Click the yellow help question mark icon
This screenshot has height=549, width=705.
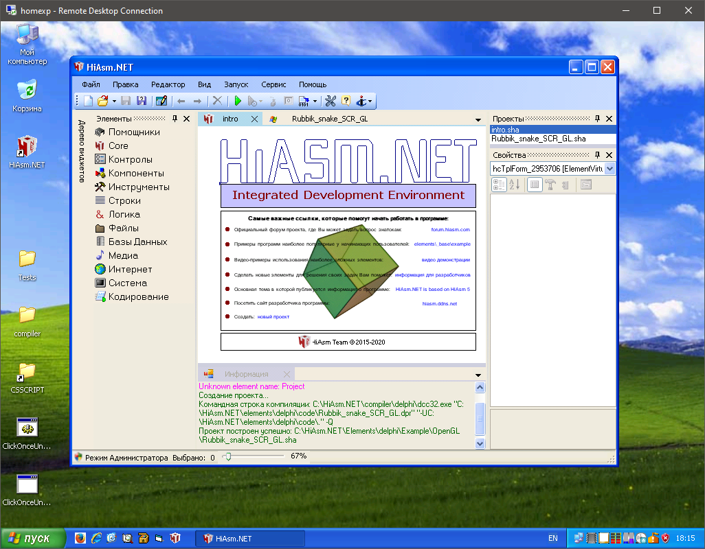point(346,101)
